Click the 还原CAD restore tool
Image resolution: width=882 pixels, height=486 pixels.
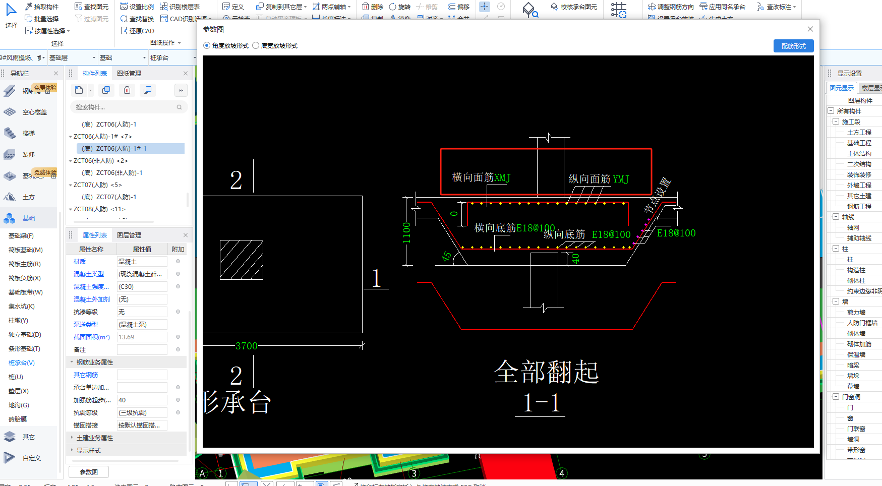coord(137,31)
